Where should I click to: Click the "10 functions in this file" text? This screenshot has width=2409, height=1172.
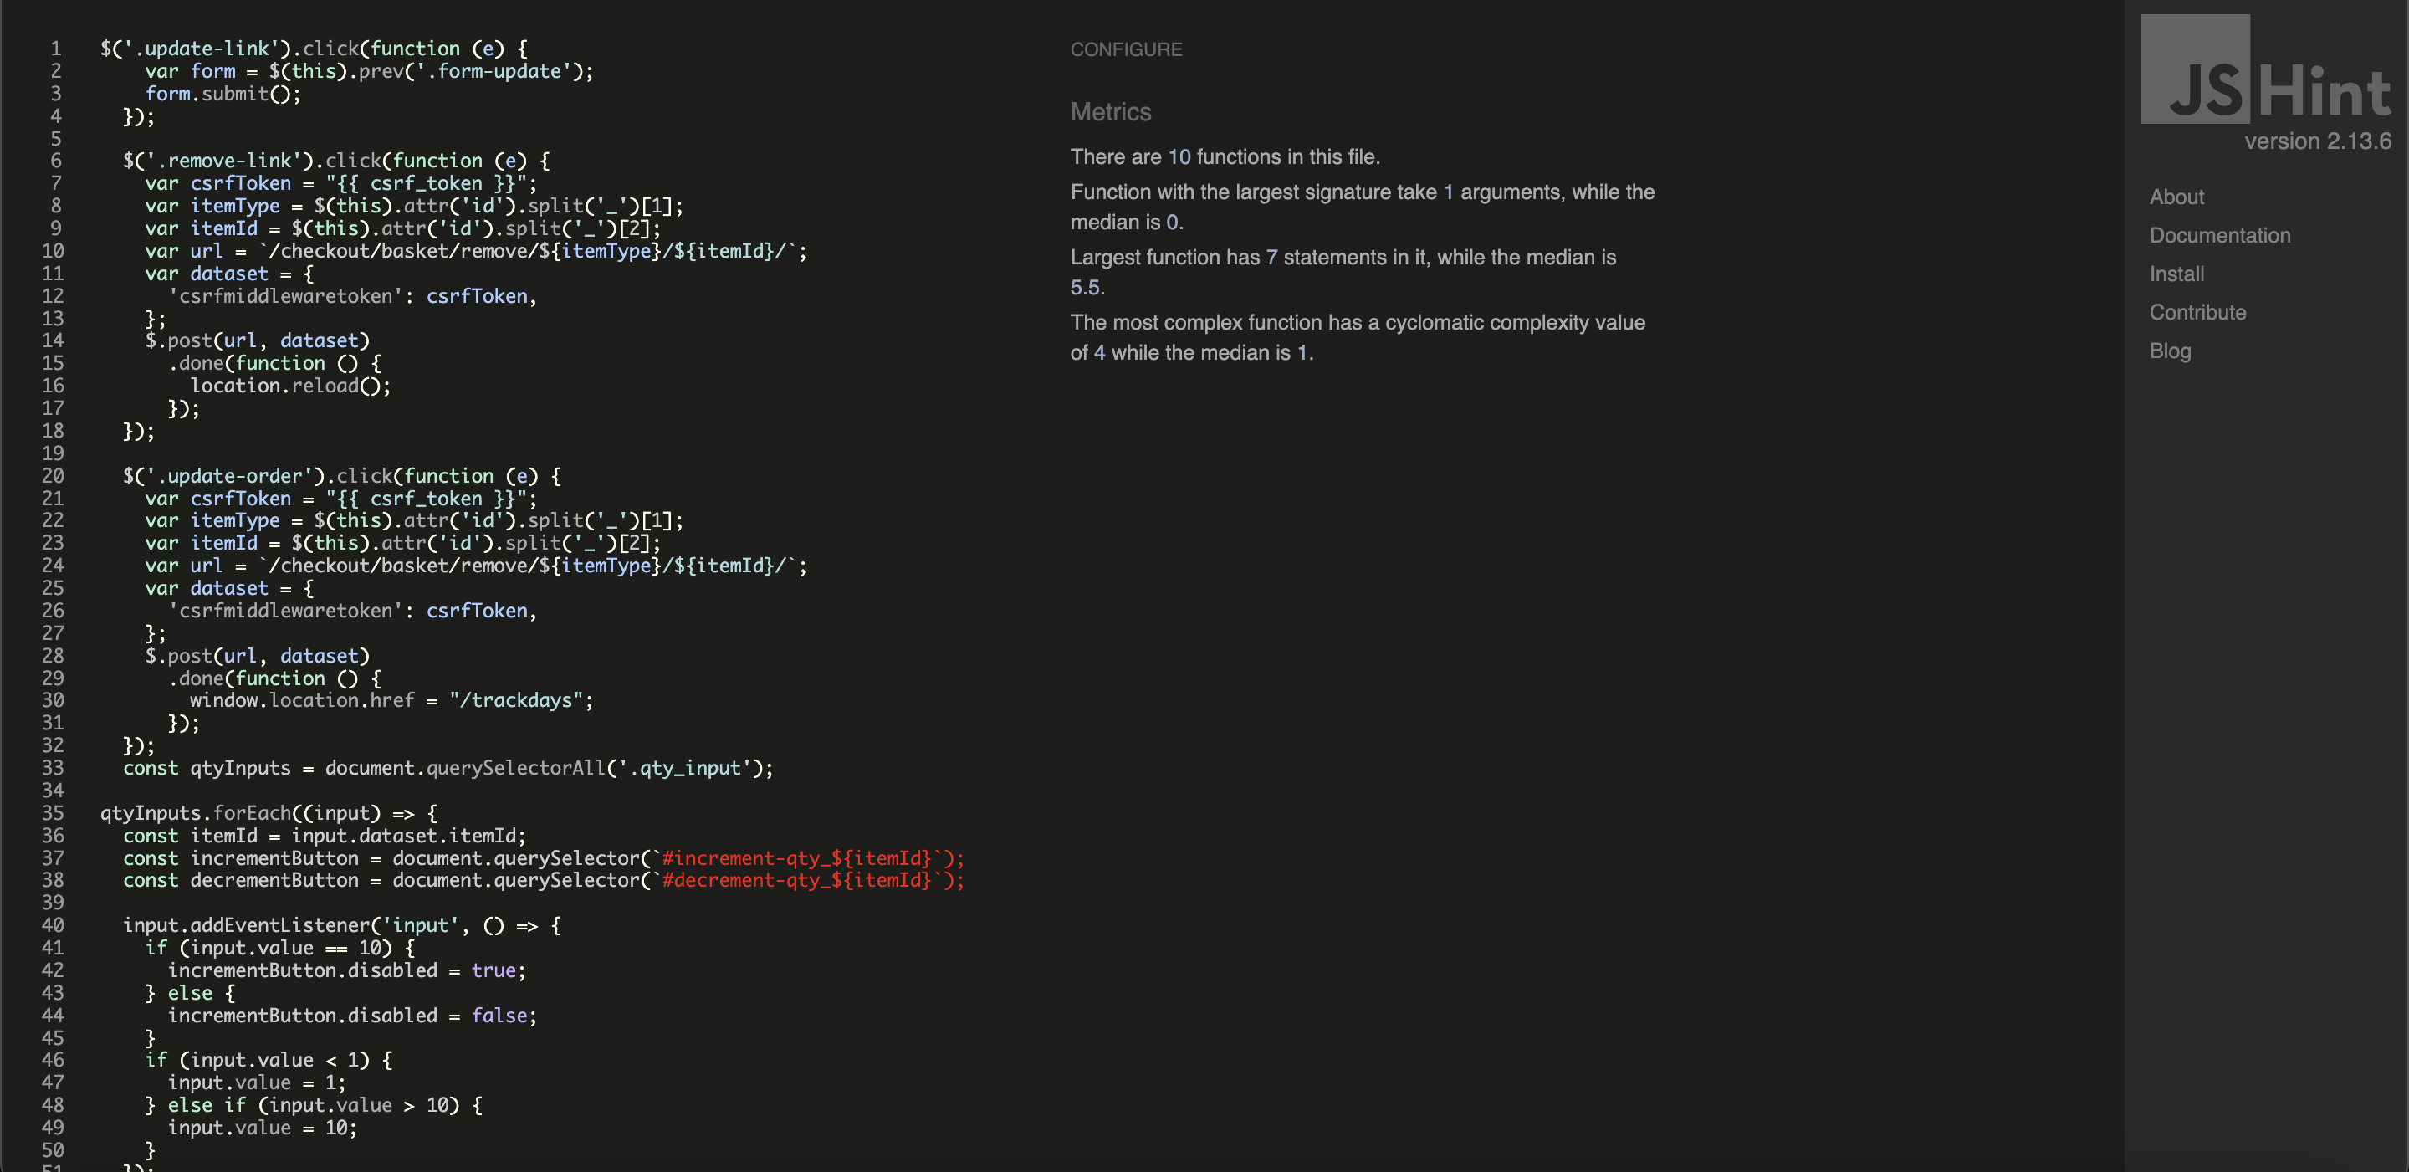pyautogui.click(x=1225, y=156)
